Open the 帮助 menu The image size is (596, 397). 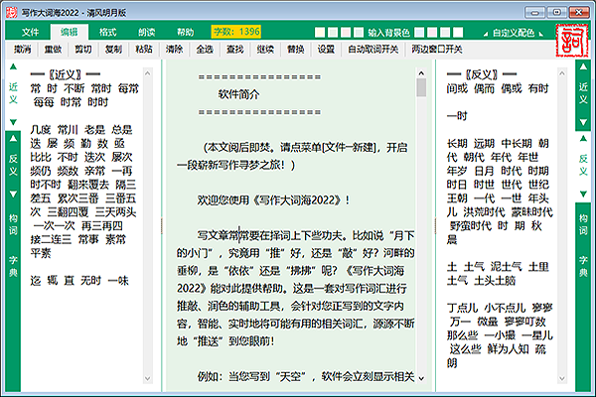tap(186, 32)
